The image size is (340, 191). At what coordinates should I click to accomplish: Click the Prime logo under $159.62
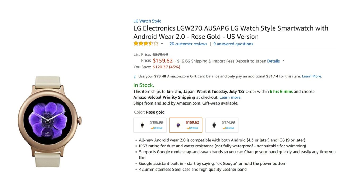192,128
